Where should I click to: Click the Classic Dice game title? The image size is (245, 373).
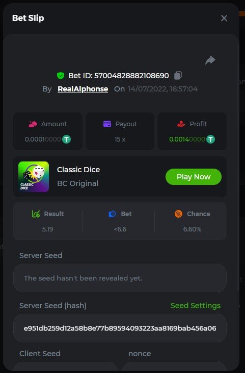(78, 170)
